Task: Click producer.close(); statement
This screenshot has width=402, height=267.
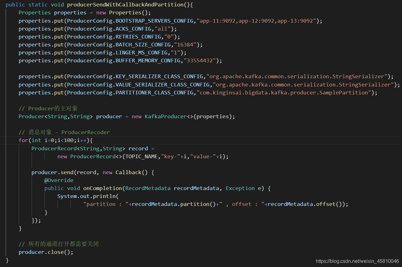Action: click(46, 252)
